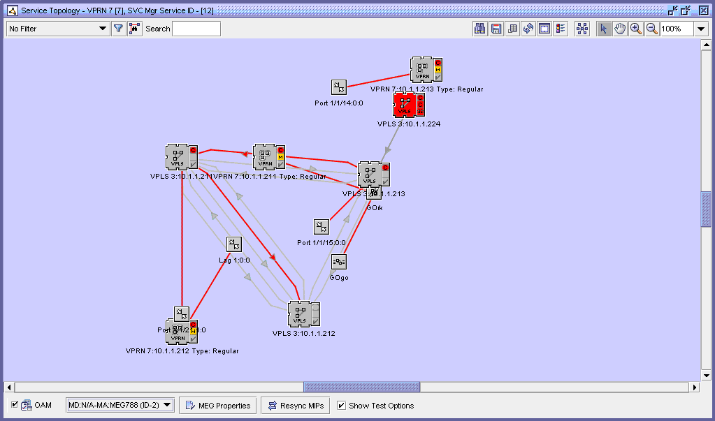Select the binoculars Find icon
Screen dimensions: 715x421
coord(479,28)
